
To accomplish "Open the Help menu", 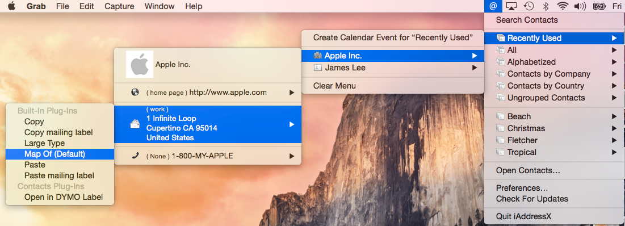I will point(194,6).
